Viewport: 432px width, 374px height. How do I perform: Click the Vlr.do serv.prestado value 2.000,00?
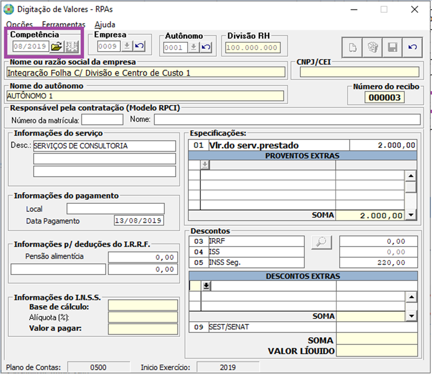click(x=383, y=145)
